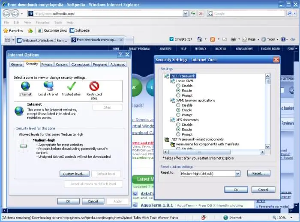Click the RSS feeds orange icon

click(213, 39)
